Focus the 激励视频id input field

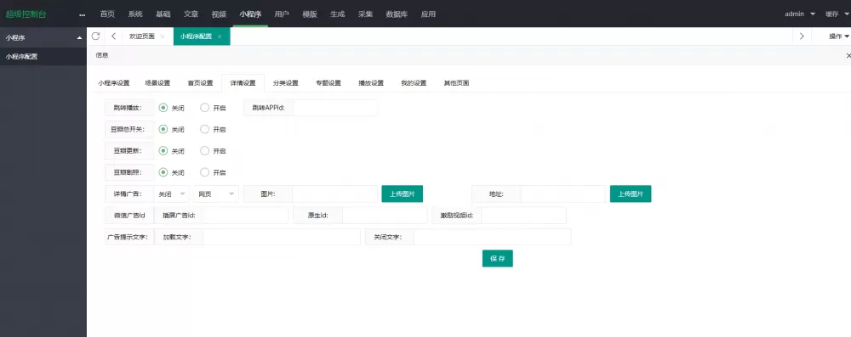[523, 215]
